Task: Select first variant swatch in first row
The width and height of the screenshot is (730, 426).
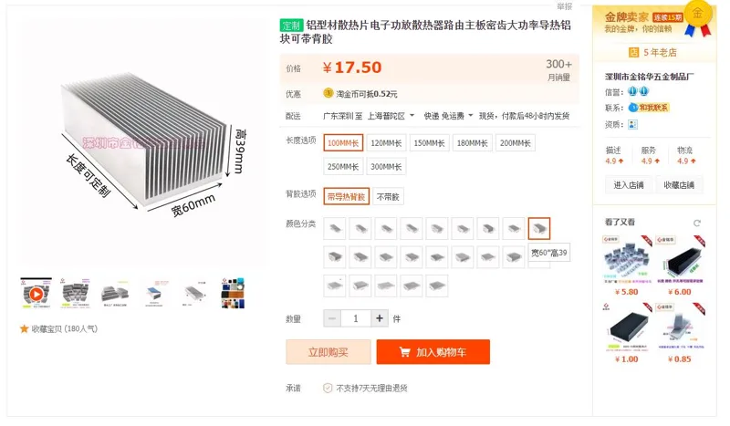Action: tap(335, 229)
